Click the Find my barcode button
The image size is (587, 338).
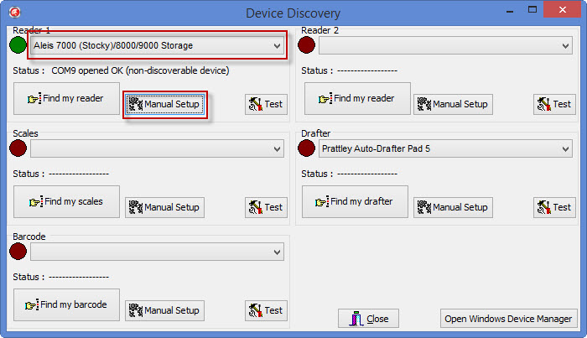(x=66, y=305)
